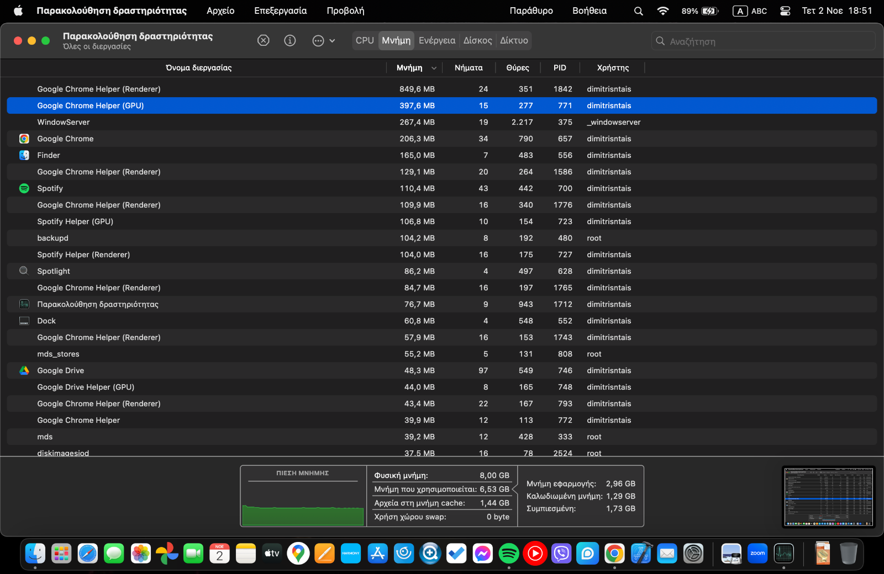This screenshot has height=574, width=884.
Task: Open Apple TV from the Dock
Action: (272, 553)
